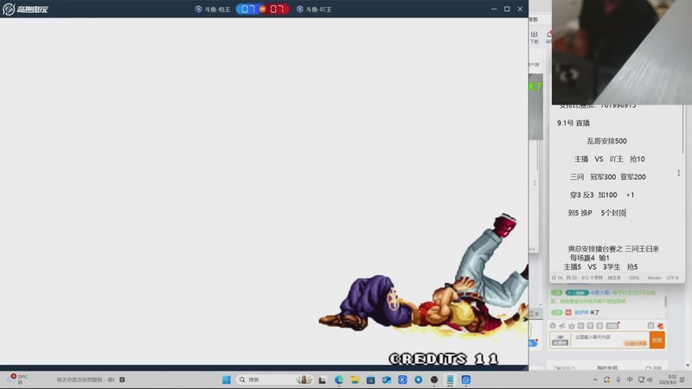Open the emoji picker in the chat toolbar
Image resolution: width=692 pixels, height=389 pixels.
[553, 326]
